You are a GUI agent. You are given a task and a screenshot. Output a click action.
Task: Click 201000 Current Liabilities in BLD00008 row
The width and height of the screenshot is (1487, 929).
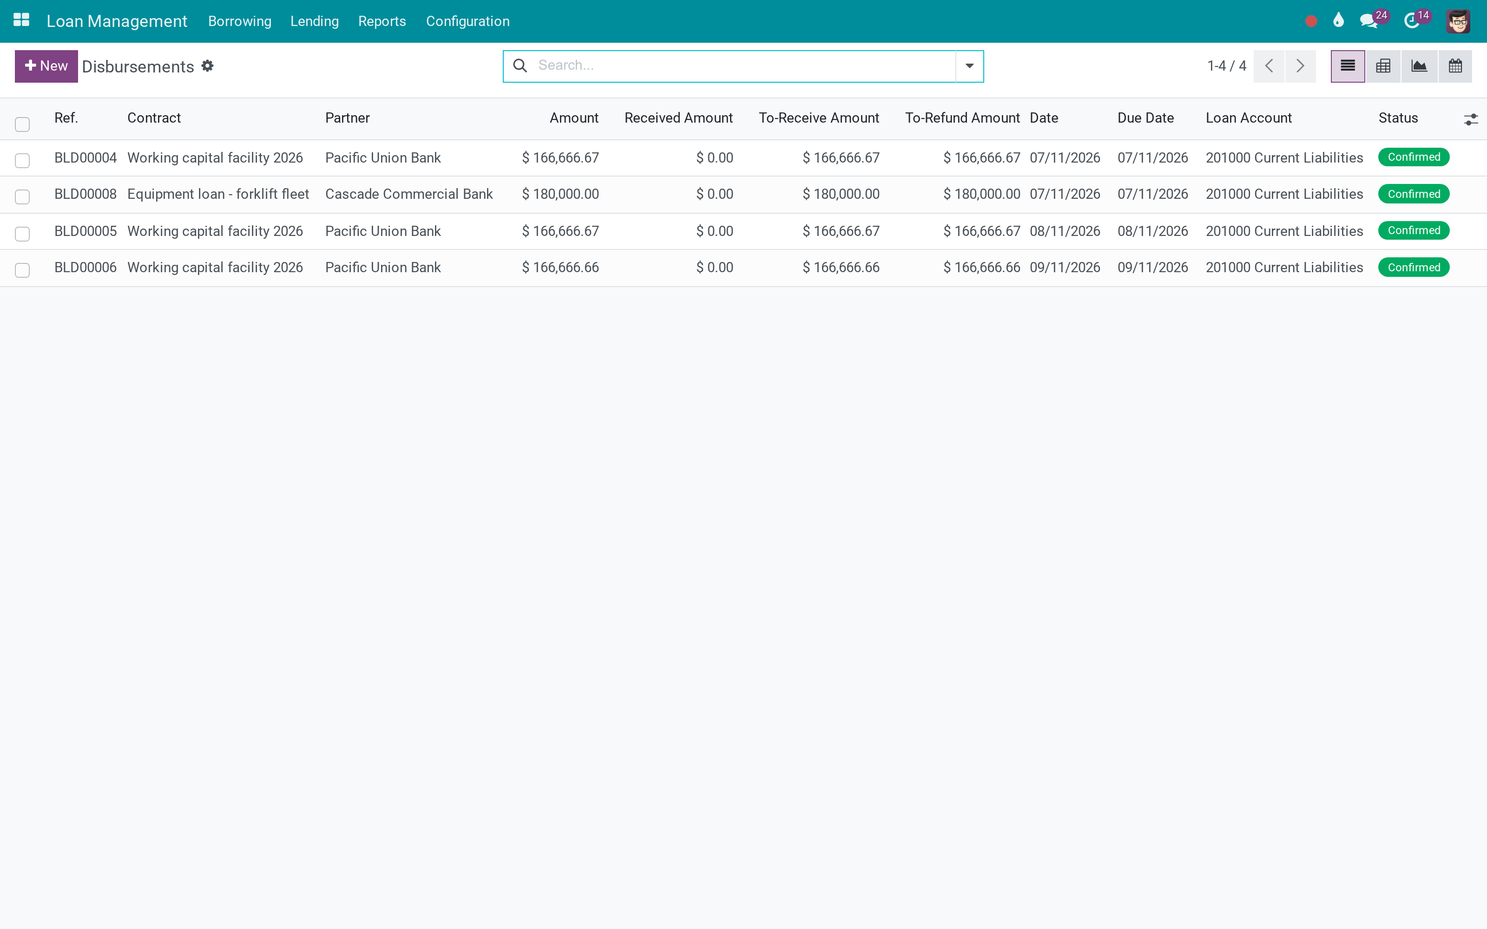(x=1284, y=194)
